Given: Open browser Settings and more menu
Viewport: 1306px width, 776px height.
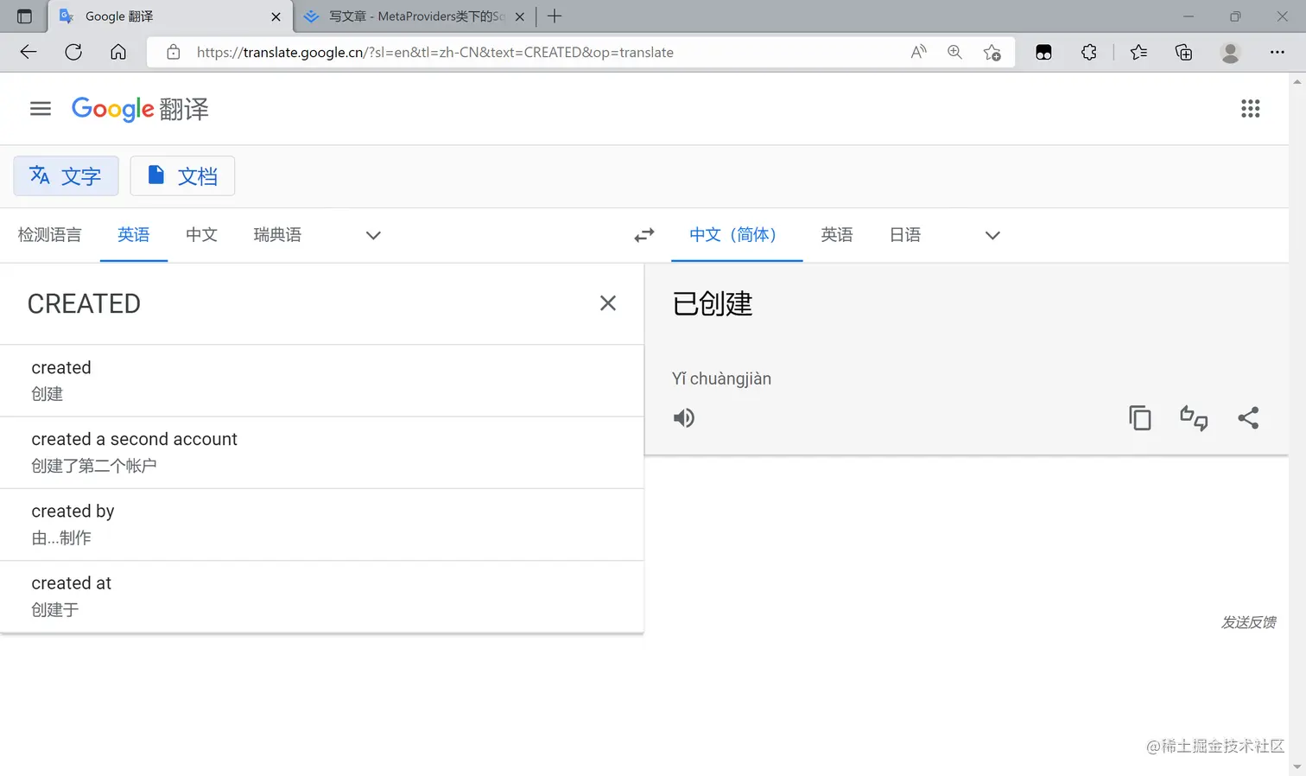Looking at the screenshot, I should [x=1277, y=52].
